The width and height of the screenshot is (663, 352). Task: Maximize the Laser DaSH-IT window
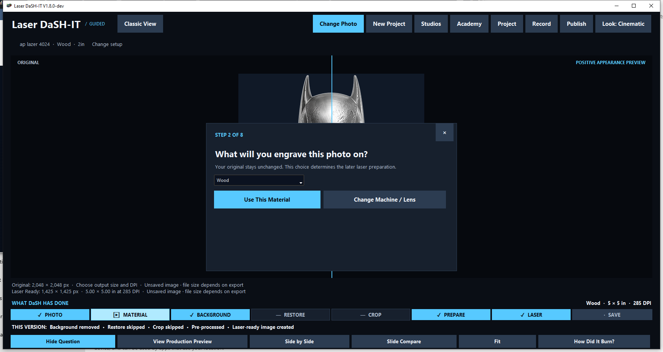click(634, 6)
